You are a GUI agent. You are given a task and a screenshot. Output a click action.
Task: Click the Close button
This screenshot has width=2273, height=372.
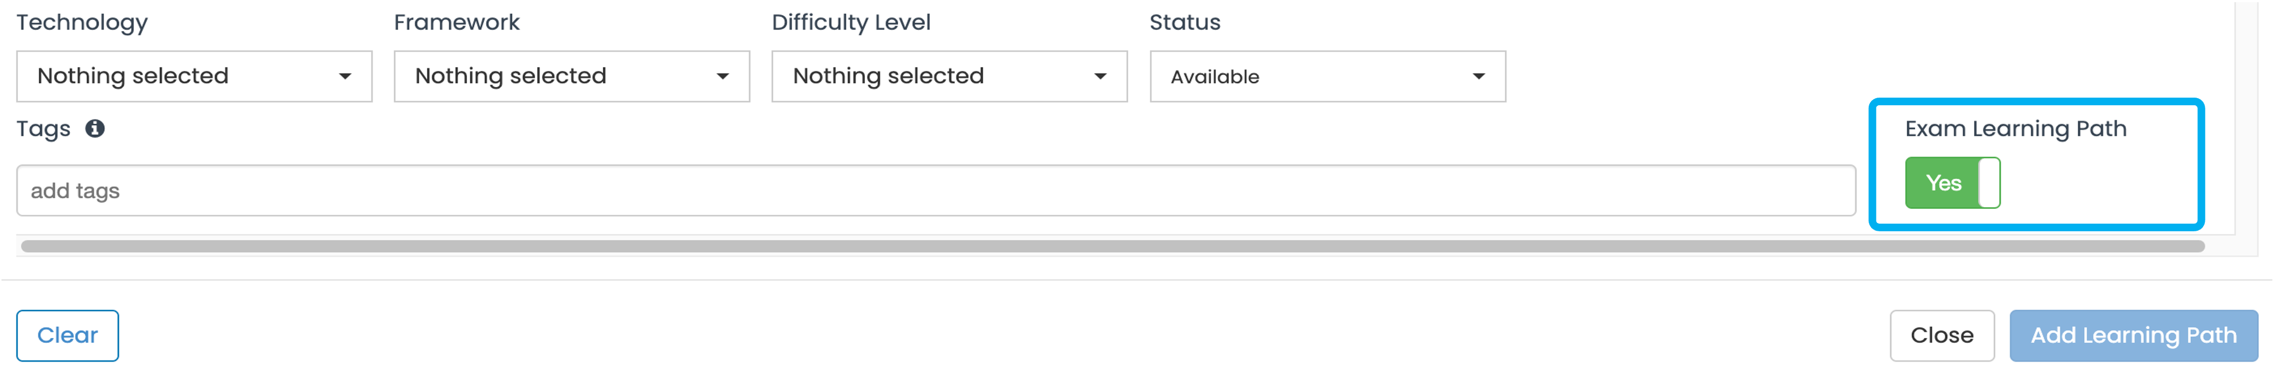1942,336
